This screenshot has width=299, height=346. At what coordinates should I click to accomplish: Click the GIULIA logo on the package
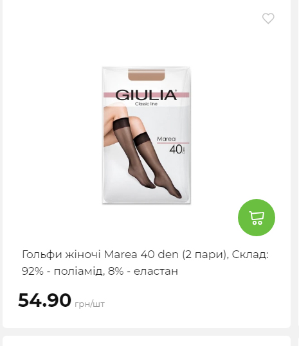click(146, 95)
